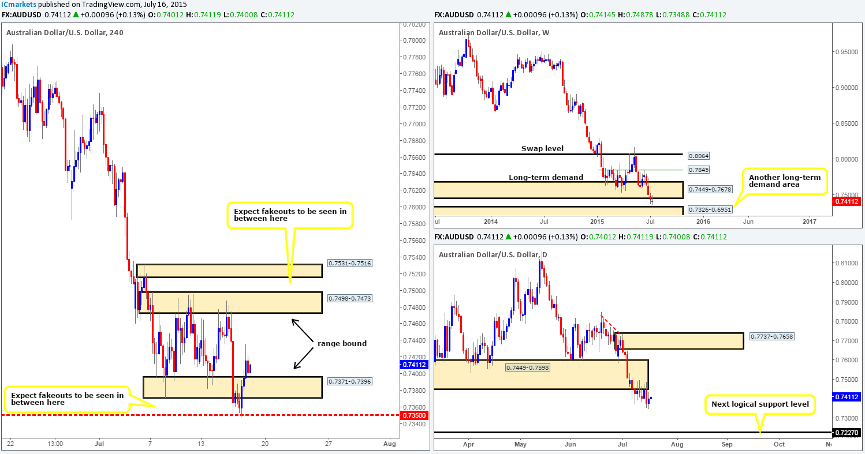Select the FX:AUDUSD symbol on the 240 chart header
Screen dimensions: 865x454
(23, 14)
